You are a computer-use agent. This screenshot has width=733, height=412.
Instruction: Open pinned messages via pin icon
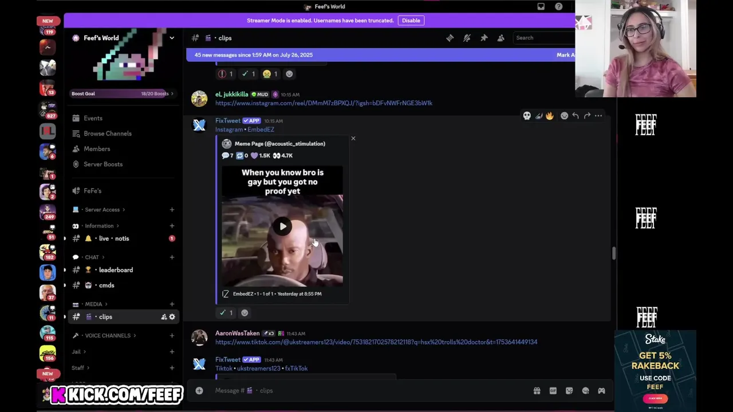pyautogui.click(x=484, y=38)
